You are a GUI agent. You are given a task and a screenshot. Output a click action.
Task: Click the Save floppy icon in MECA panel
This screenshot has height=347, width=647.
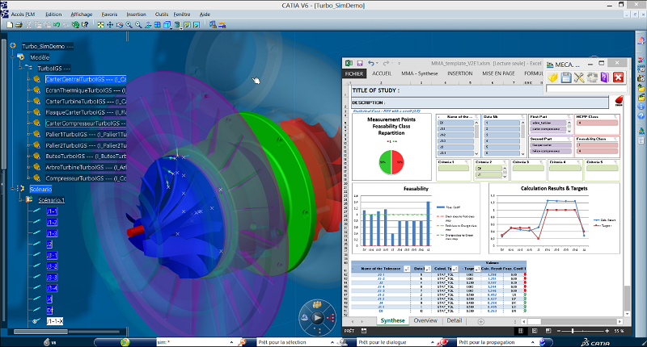point(566,77)
